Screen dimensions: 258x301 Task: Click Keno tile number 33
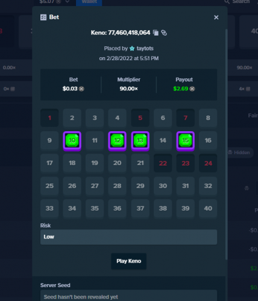pyautogui.click(x=49, y=208)
